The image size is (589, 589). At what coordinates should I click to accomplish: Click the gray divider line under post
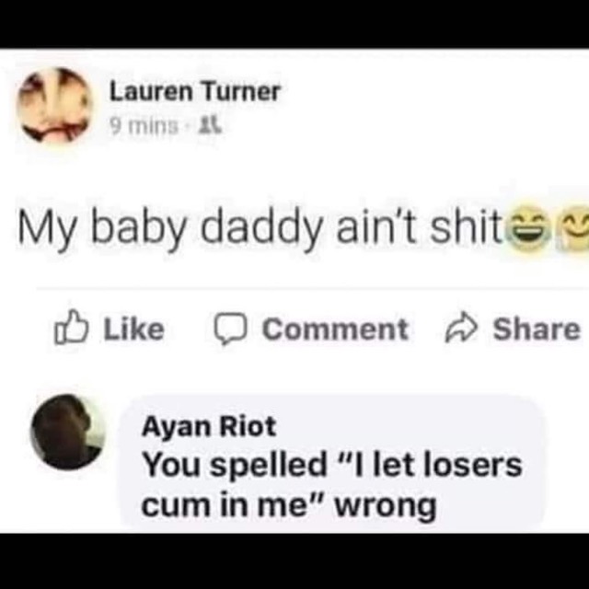coord(313,289)
